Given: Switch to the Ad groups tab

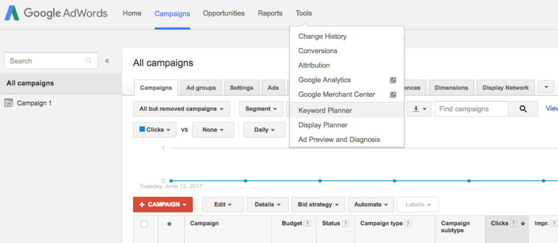Looking at the screenshot, I should [201, 88].
